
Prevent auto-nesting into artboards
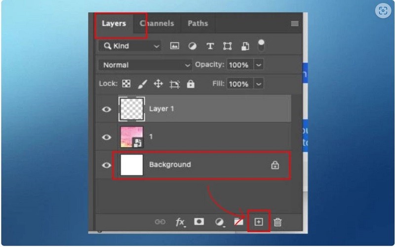click(x=175, y=84)
